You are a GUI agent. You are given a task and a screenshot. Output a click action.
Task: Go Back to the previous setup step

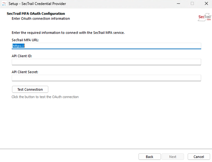(x=150, y=157)
